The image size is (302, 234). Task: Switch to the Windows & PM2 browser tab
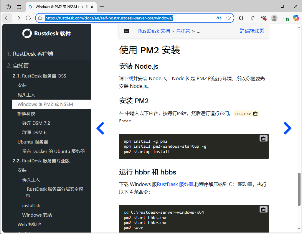(x=61, y=7)
